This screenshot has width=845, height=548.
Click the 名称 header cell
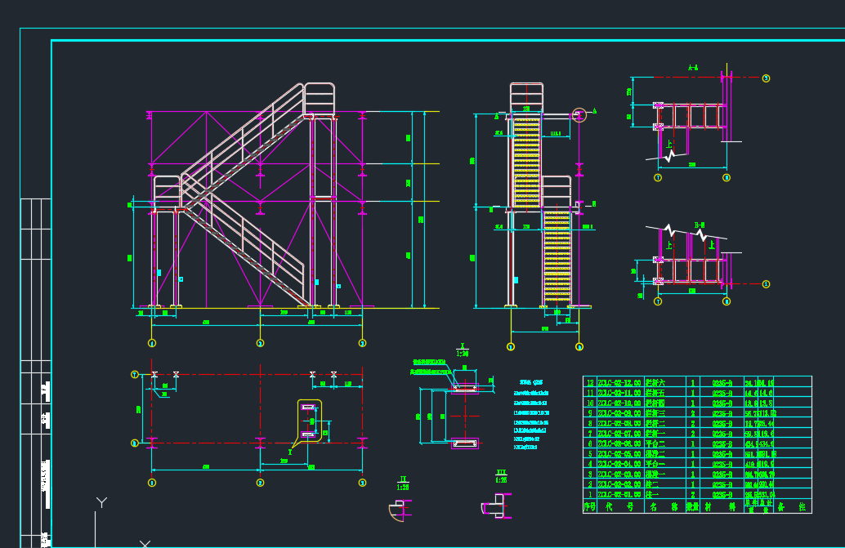point(665,506)
